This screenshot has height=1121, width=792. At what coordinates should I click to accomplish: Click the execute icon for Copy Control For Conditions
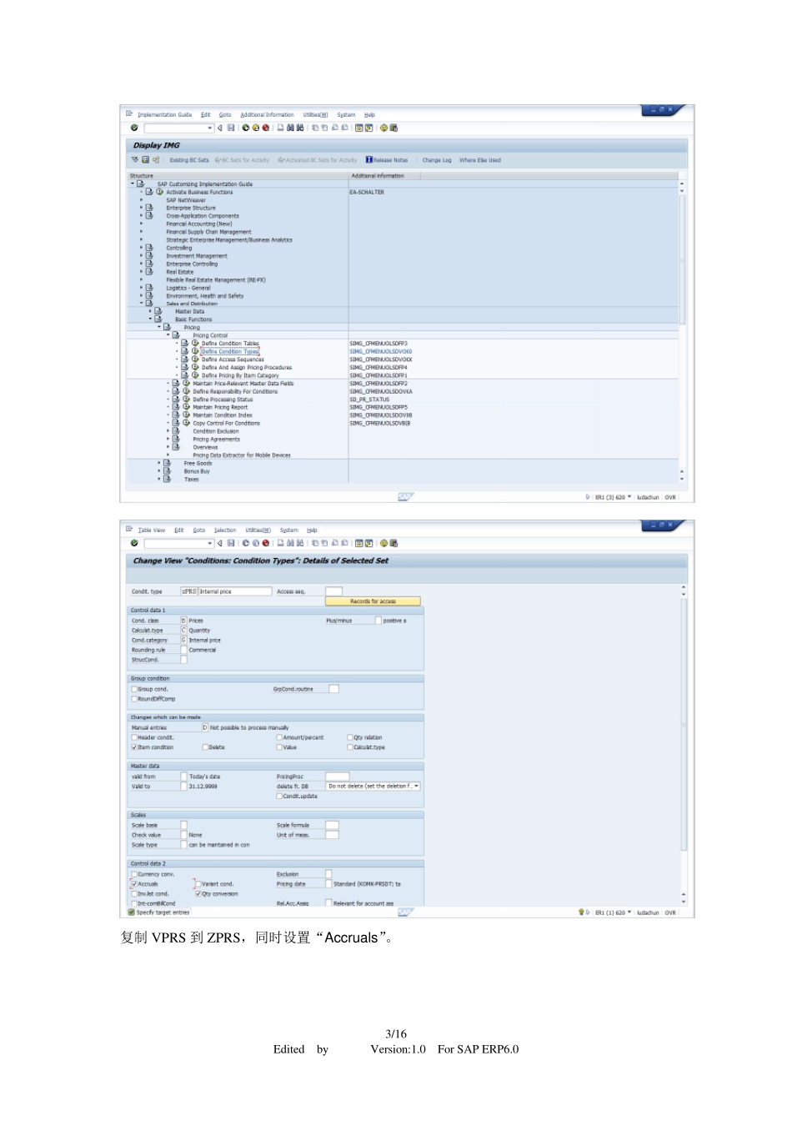187,423
